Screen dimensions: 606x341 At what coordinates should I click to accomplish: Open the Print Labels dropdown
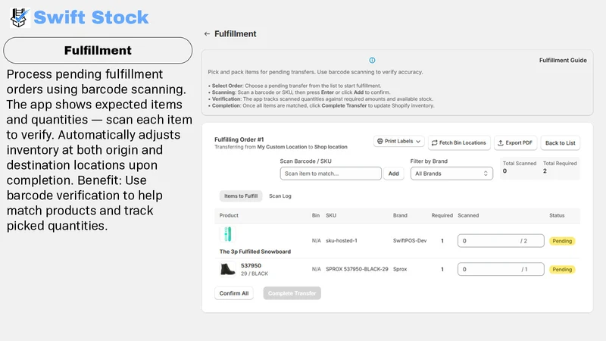pos(399,142)
